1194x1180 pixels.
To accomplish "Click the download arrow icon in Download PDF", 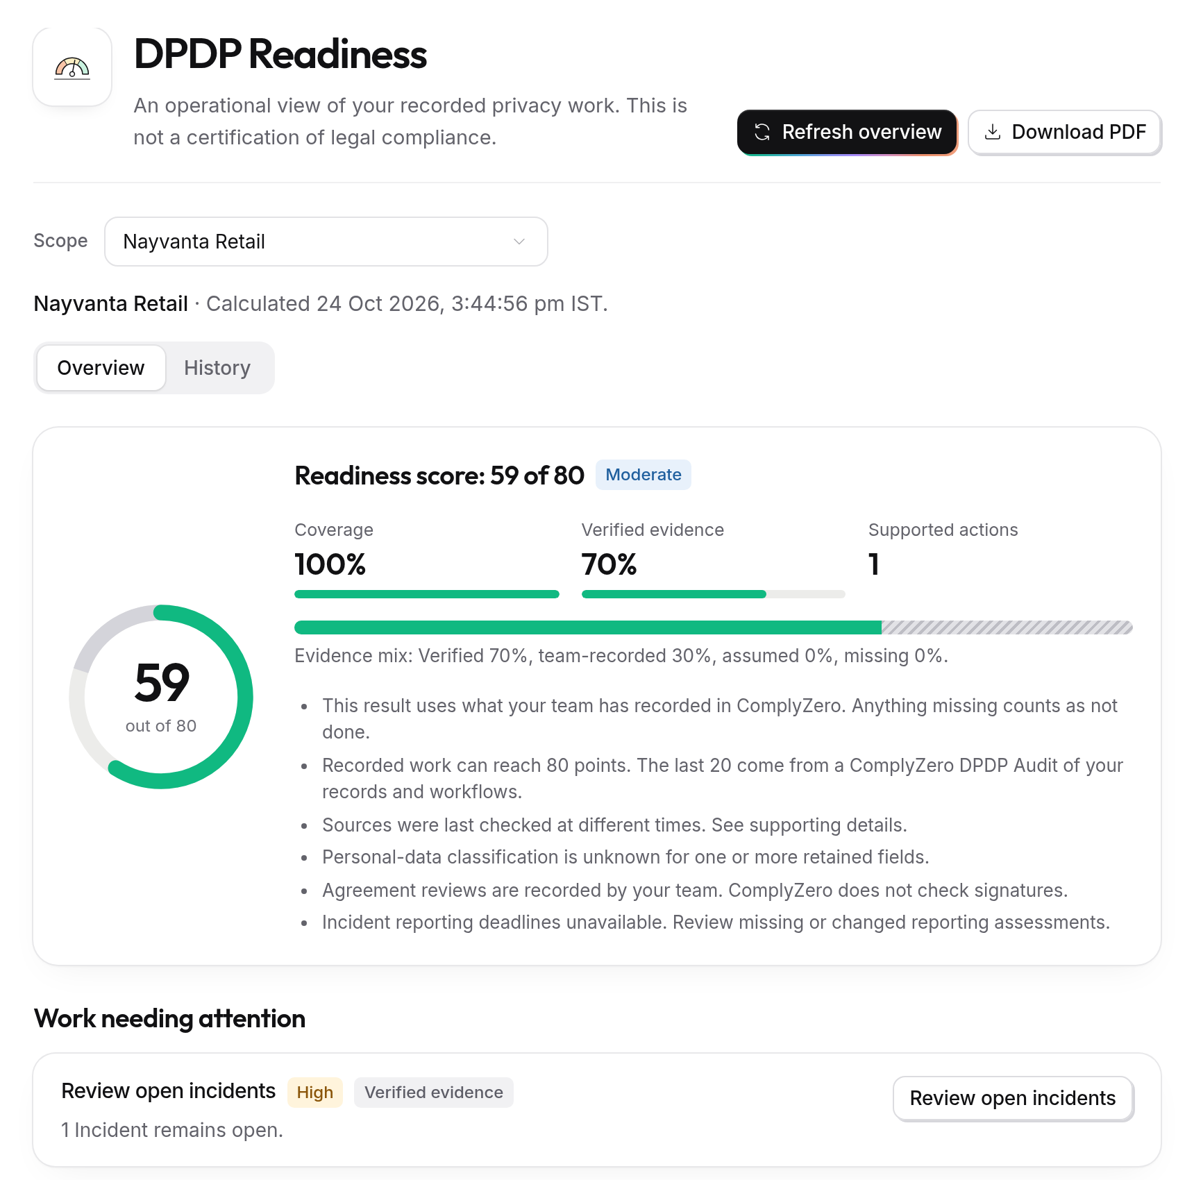I will [993, 132].
